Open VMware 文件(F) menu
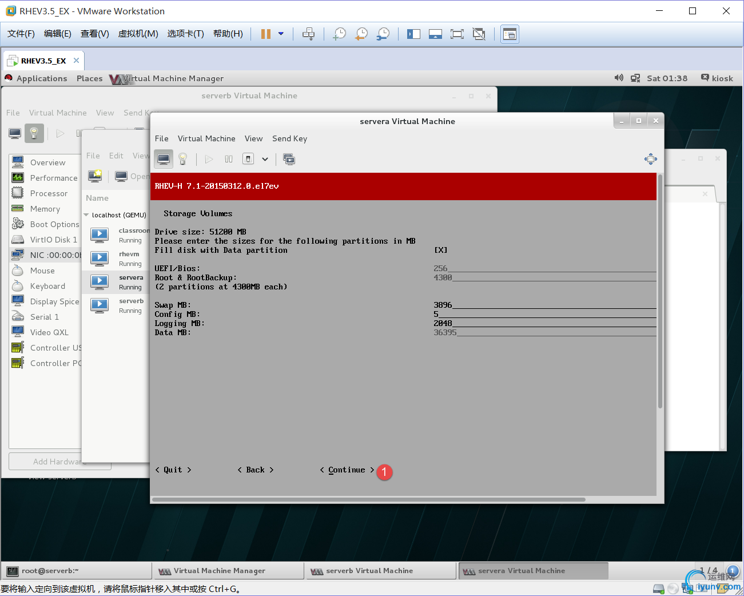The image size is (744, 596). (21, 34)
